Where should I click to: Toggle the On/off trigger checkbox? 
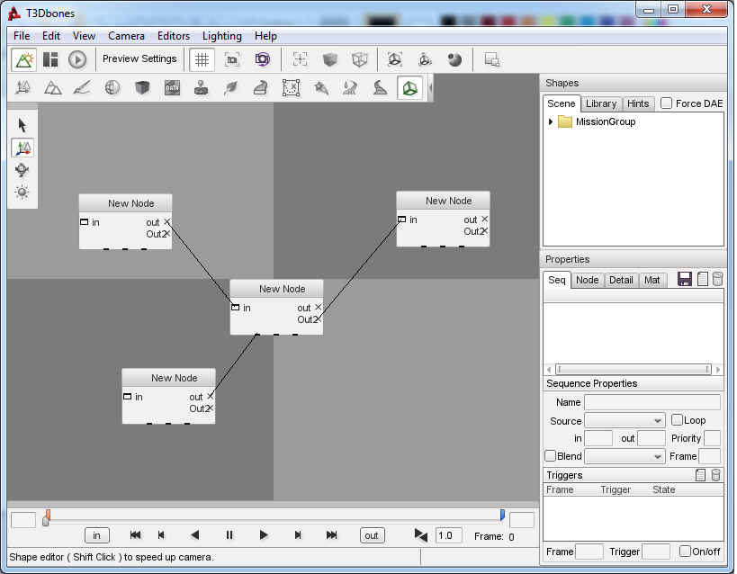[x=685, y=551]
